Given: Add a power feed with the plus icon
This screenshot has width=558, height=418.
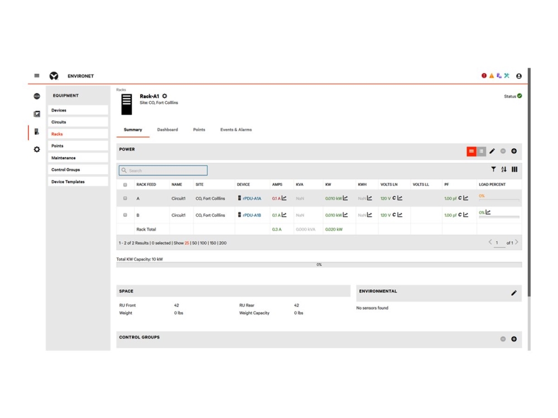Looking at the screenshot, I should [514, 150].
